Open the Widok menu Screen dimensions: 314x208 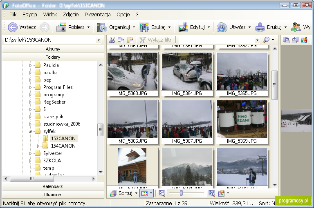(50, 15)
